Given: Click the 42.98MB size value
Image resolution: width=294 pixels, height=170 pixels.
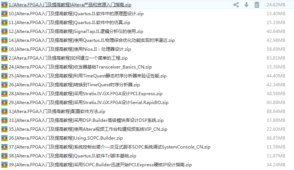Looking at the screenshot, I should [276, 40].
